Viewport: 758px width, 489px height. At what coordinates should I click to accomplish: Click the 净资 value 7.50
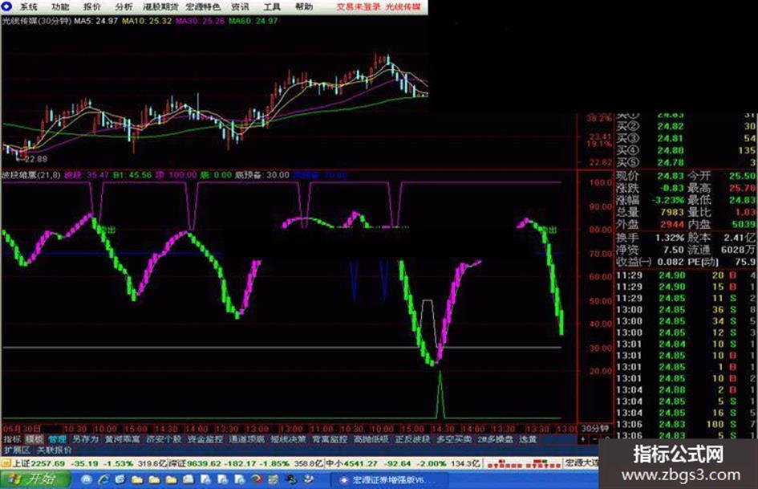[x=674, y=250]
